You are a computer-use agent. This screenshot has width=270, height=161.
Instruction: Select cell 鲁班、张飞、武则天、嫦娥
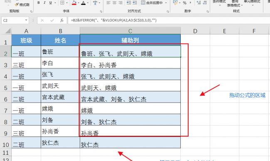tap(130, 51)
